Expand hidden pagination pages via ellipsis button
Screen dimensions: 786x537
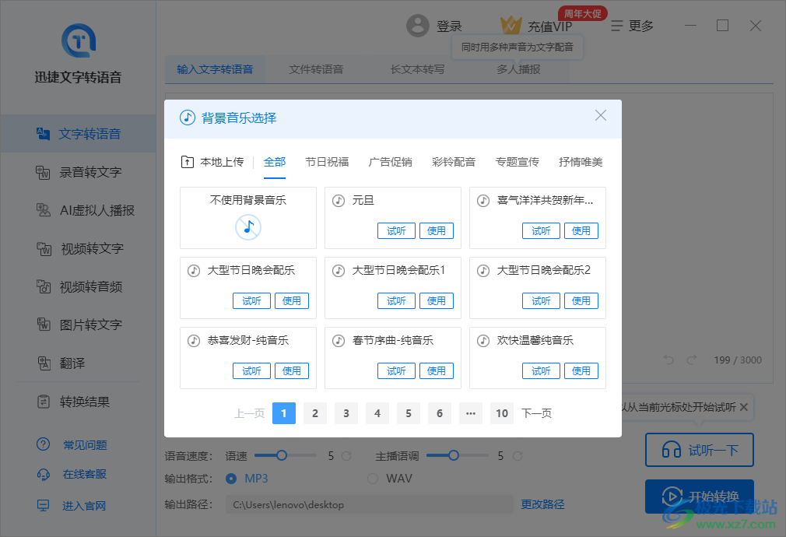pyautogui.click(x=470, y=413)
